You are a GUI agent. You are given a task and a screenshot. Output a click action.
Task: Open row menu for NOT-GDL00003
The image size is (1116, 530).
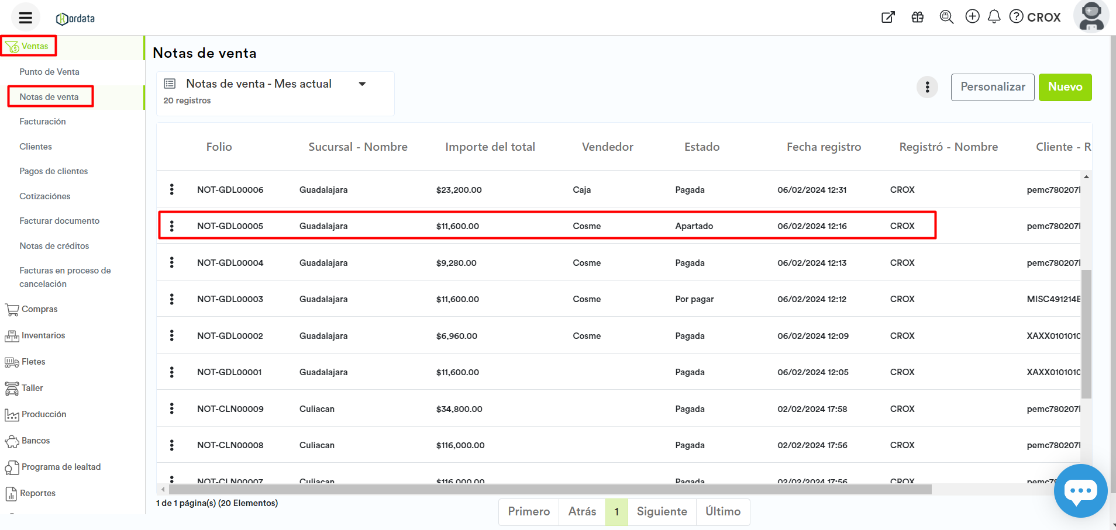171,299
